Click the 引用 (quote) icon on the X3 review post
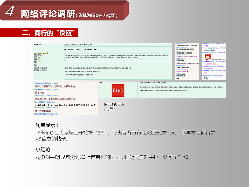 79,44
